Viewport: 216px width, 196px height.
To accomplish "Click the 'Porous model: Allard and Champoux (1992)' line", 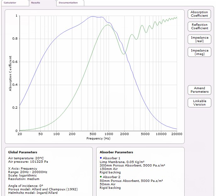I will click(x=43, y=189).
